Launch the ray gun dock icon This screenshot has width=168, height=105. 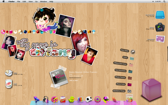click(x=37, y=100)
